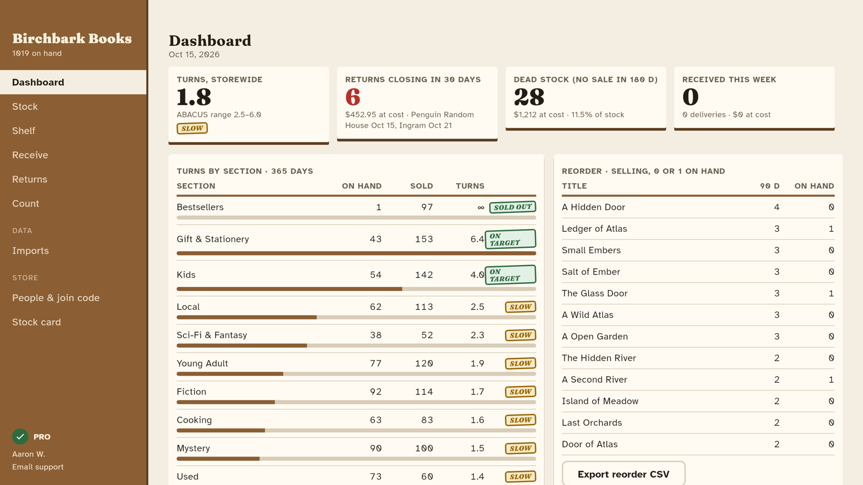Click the 90 D column header
Image resolution: width=863 pixels, height=485 pixels.
pos(770,186)
